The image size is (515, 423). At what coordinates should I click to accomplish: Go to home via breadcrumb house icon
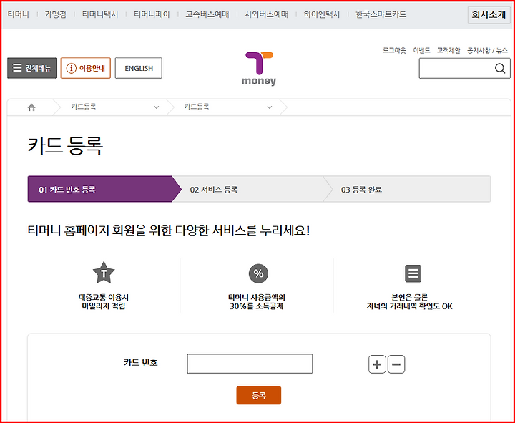(31, 107)
